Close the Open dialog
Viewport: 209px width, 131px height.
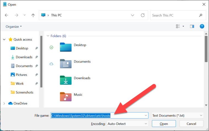tap(204, 4)
